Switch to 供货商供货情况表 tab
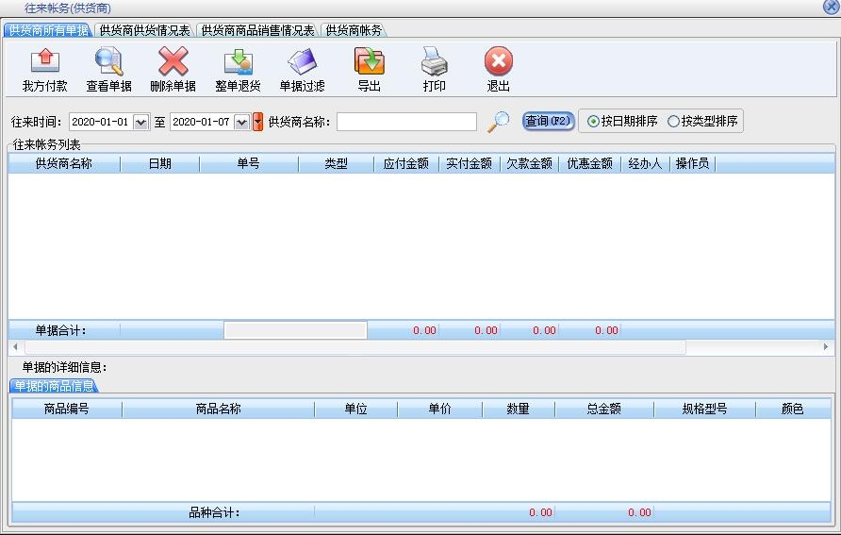The width and height of the screenshot is (841, 535). pyautogui.click(x=145, y=30)
